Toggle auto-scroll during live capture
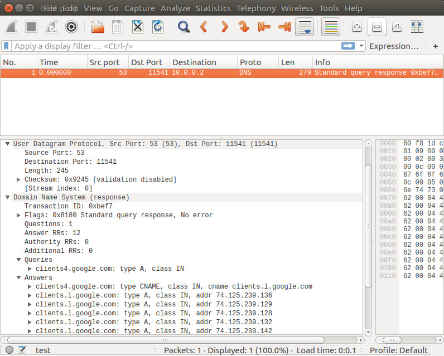444x356 pixels. click(x=304, y=27)
